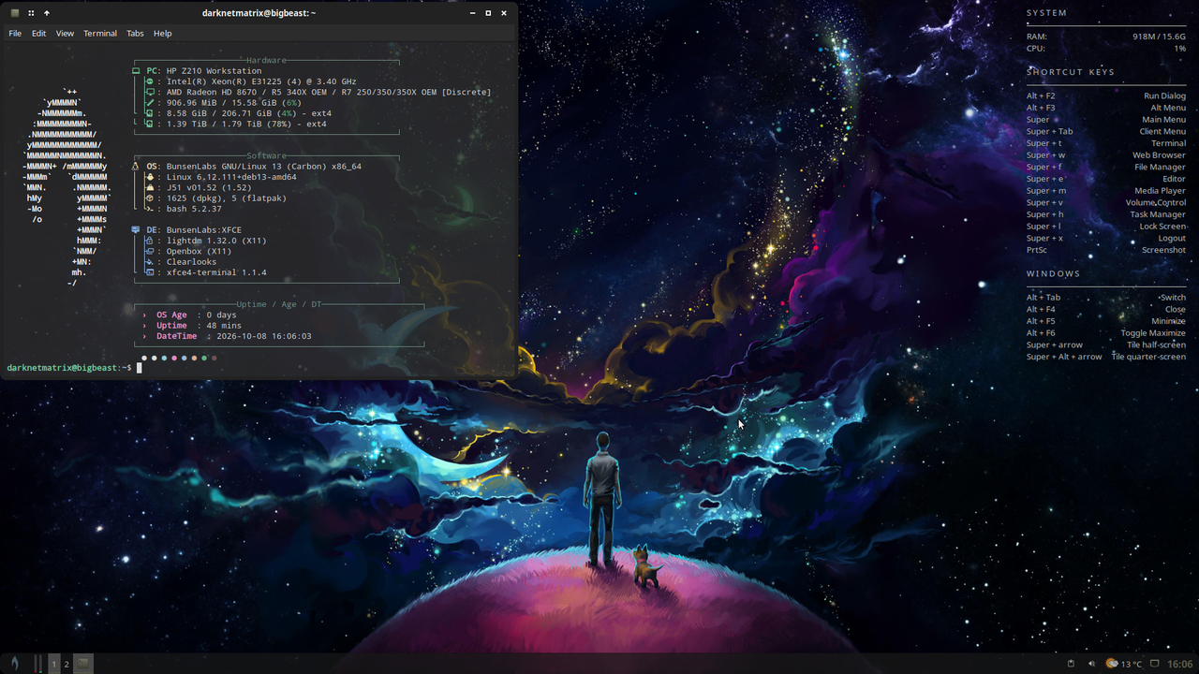The width and height of the screenshot is (1199, 674).
Task: Select the terminal window button in taskbar
Action: [x=83, y=664]
